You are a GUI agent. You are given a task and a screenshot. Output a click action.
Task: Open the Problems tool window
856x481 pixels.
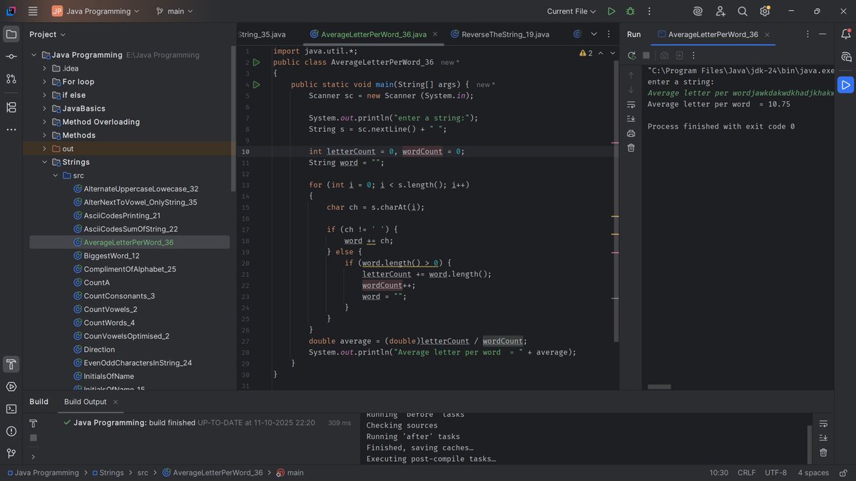pyautogui.click(x=11, y=431)
